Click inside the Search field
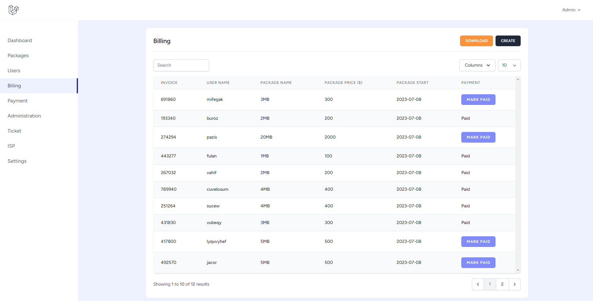The image size is (593, 301). [x=181, y=65]
